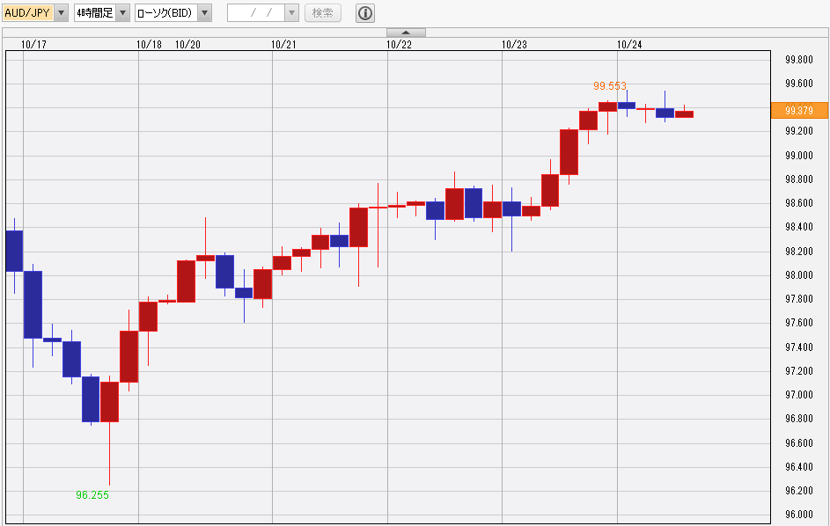Click the 4時間足 timeframe field
Viewport: 830px width, 526px height.
pyautogui.click(x=95, y=12)
